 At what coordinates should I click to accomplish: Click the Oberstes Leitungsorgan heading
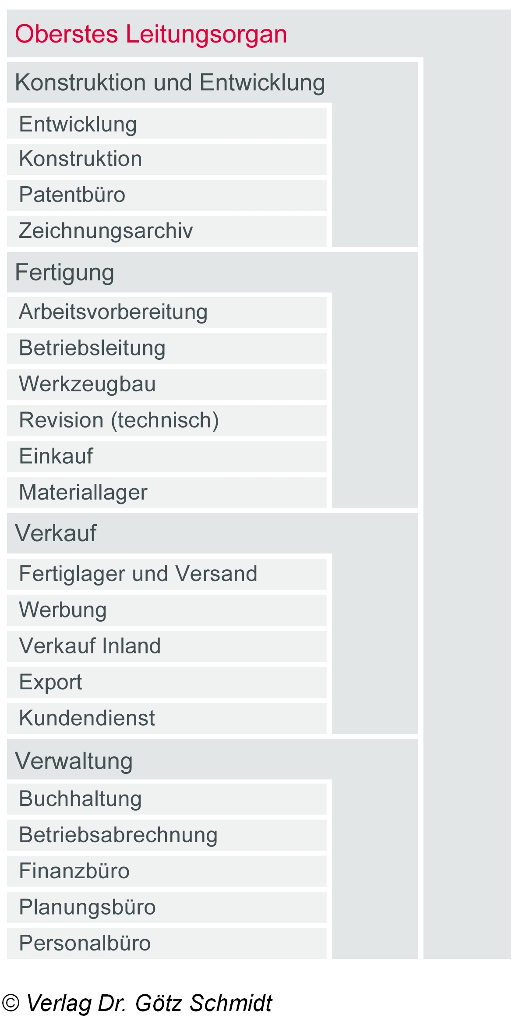click(x=151, y=34)
